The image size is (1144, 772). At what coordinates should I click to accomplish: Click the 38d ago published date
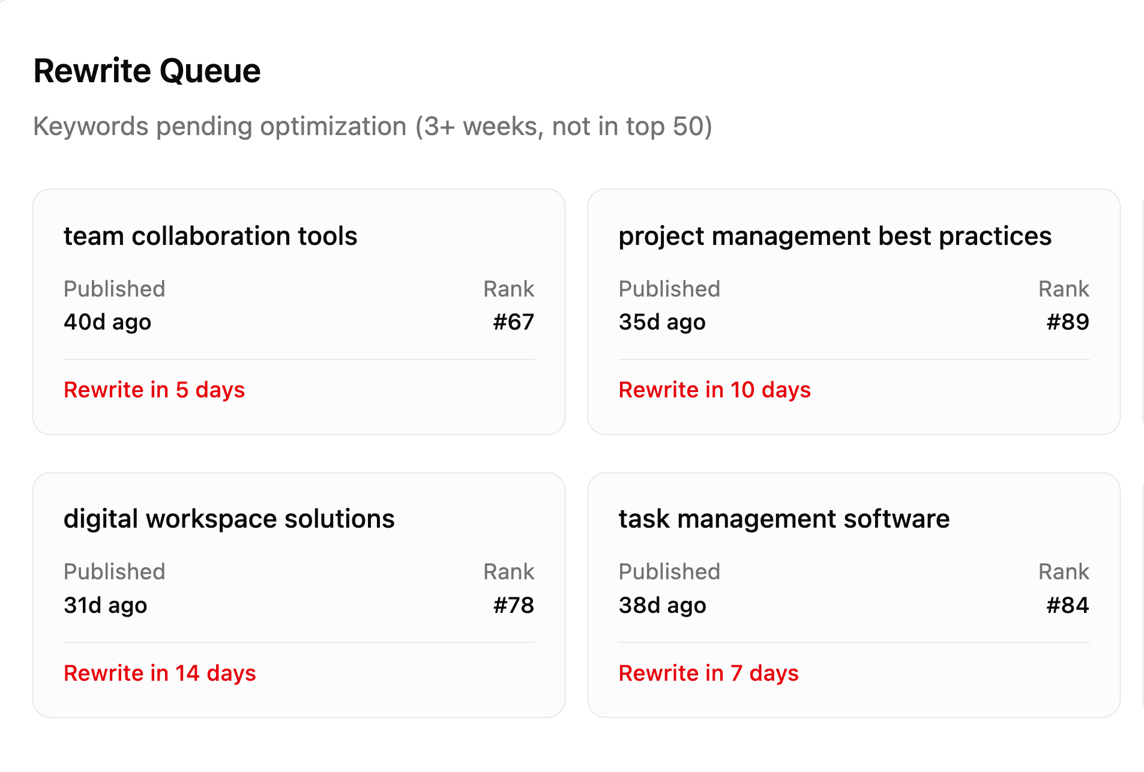[662, 605]
